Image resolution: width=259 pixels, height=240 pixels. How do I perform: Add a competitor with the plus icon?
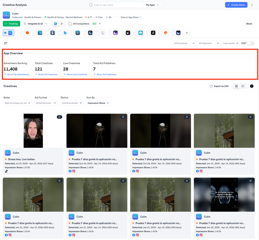pyautogui.click(x=187, y=33)
